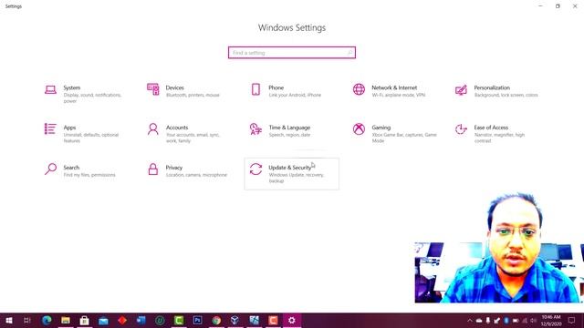Open the Update & Security refresh icon
Screen dimensions: 584x328
tap(255, 169)
